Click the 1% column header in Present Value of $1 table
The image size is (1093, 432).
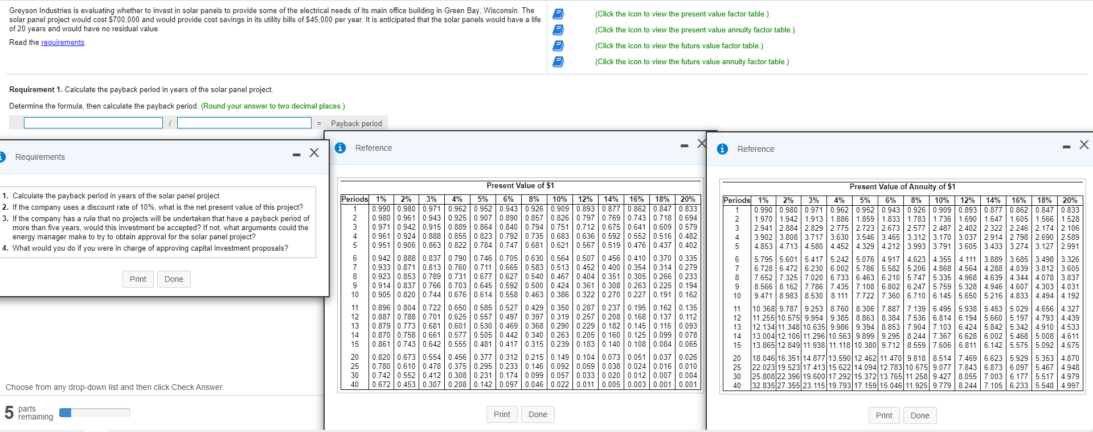click(x=381, y=199)
